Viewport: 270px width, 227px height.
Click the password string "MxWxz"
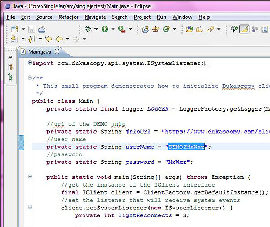pyautogui.click(x=177, y=162)
